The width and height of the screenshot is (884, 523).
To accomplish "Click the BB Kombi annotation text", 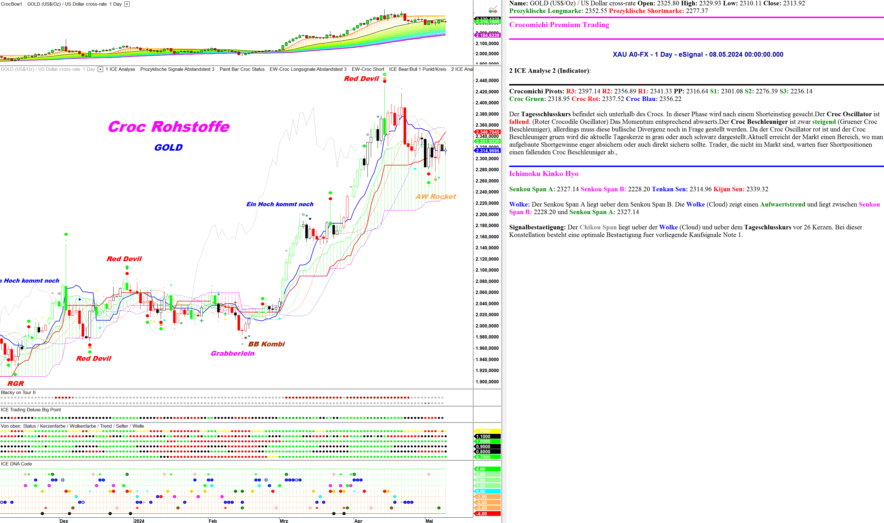I will point(266,344).
